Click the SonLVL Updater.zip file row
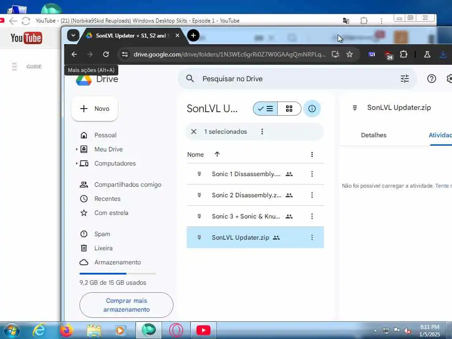The image size is (452, 339). [x=255, y=237]
